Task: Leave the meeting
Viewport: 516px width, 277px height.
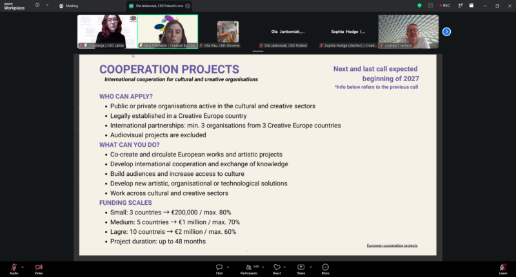Action: [503, 269]
